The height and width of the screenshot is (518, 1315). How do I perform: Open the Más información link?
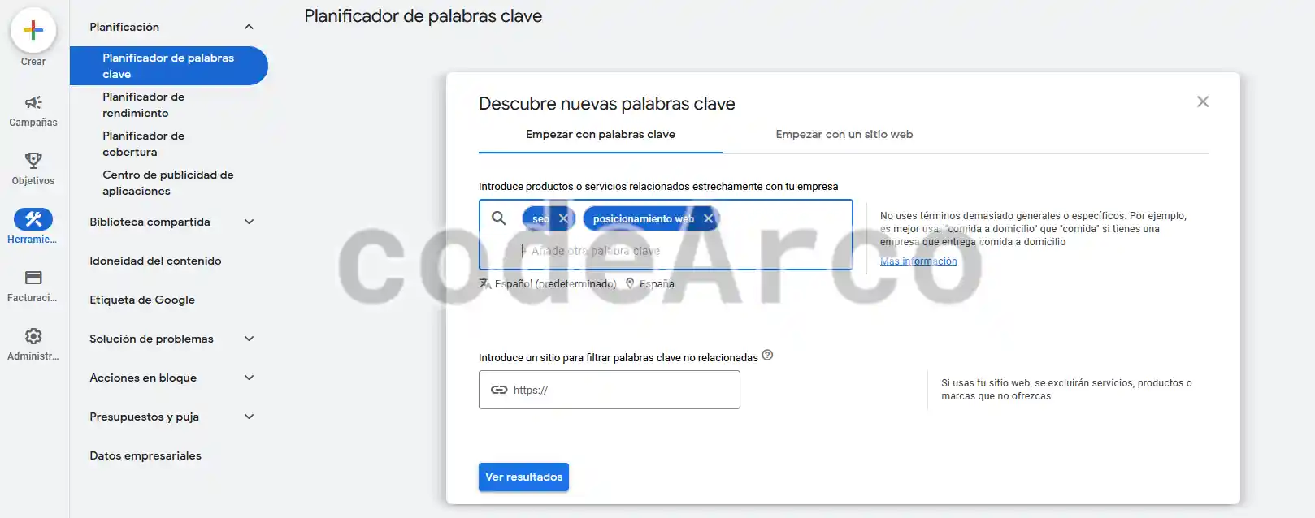[x=918, y=261]
